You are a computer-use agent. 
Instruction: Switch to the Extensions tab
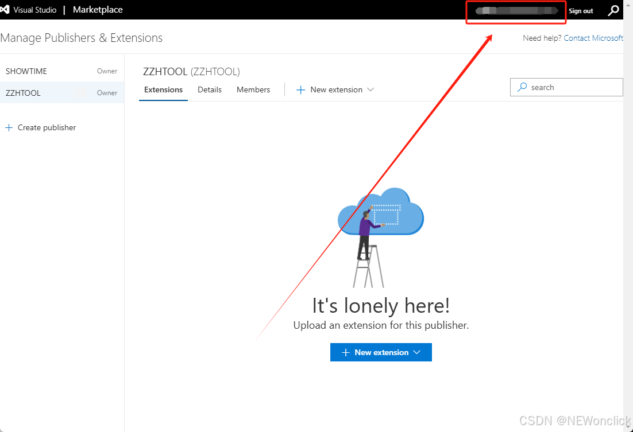tap(164, 90)
